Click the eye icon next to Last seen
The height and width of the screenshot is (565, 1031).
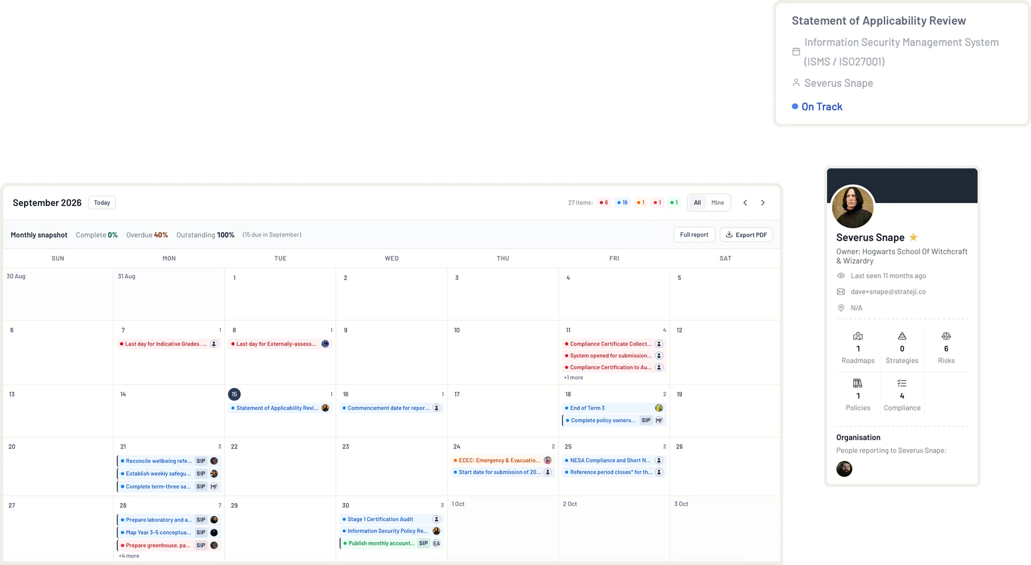tap(841, 276)
